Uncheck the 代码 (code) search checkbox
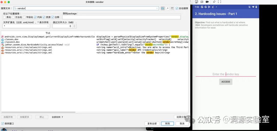 [35, 17]
